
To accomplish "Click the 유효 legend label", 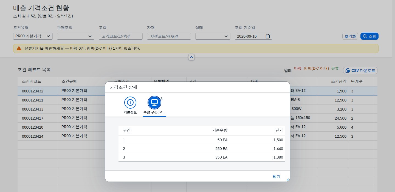I will coord(335,69).
